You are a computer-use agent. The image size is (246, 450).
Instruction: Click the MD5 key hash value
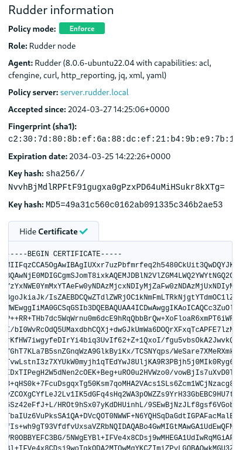click(134, 205)
